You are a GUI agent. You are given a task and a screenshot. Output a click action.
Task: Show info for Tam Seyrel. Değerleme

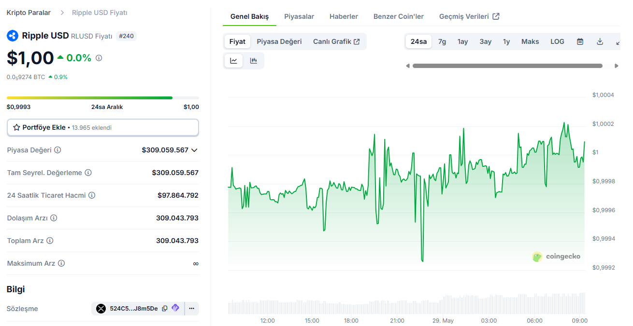88,173
